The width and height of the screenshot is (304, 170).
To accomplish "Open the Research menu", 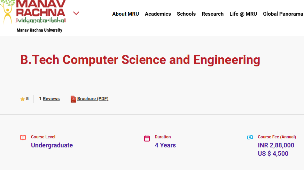I will click(212, 14).
